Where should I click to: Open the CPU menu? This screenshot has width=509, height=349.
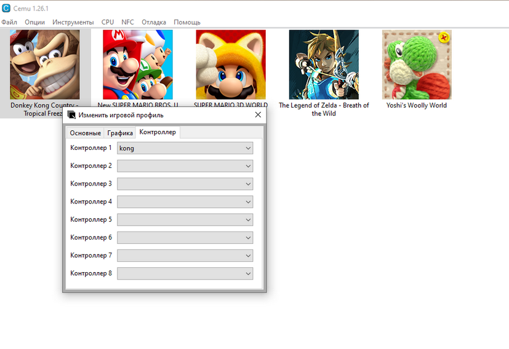tap(108, 22)
